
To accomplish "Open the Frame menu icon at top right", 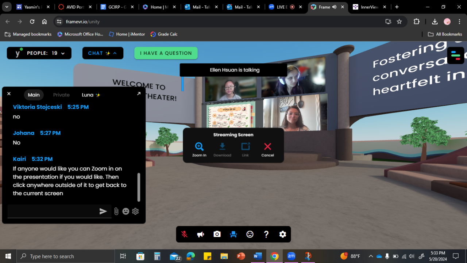I will pos(456,56).
